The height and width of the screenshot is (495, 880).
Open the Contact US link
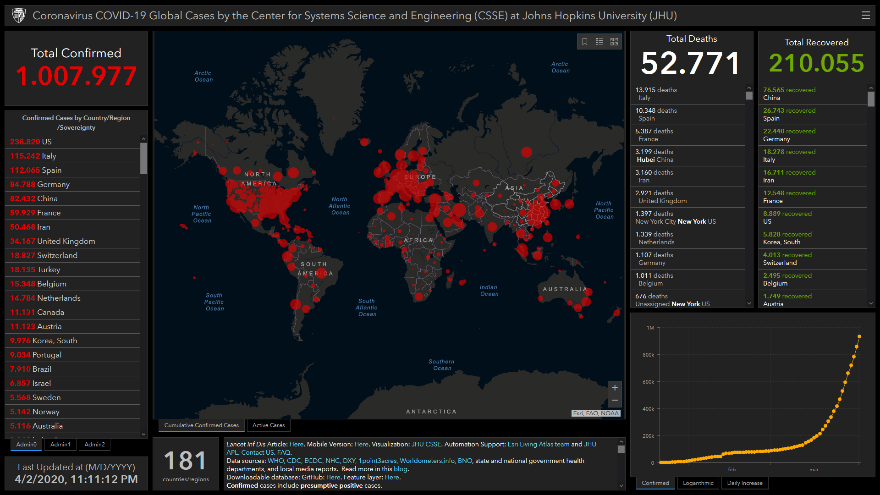click(x=258, y=452)
